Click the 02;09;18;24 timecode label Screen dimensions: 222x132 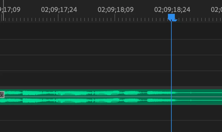click(x=172, y=10)
